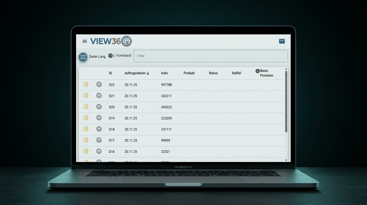Click the 20.11.25 date in row D19

pyautogui.click(x=131, y=118)
